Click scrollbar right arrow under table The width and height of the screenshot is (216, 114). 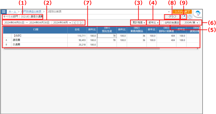click(x=198, y=49)
